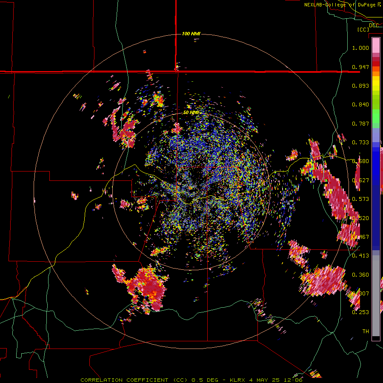
Task: Select the 0.947 scale value
Action: click(x=360, y=67)
